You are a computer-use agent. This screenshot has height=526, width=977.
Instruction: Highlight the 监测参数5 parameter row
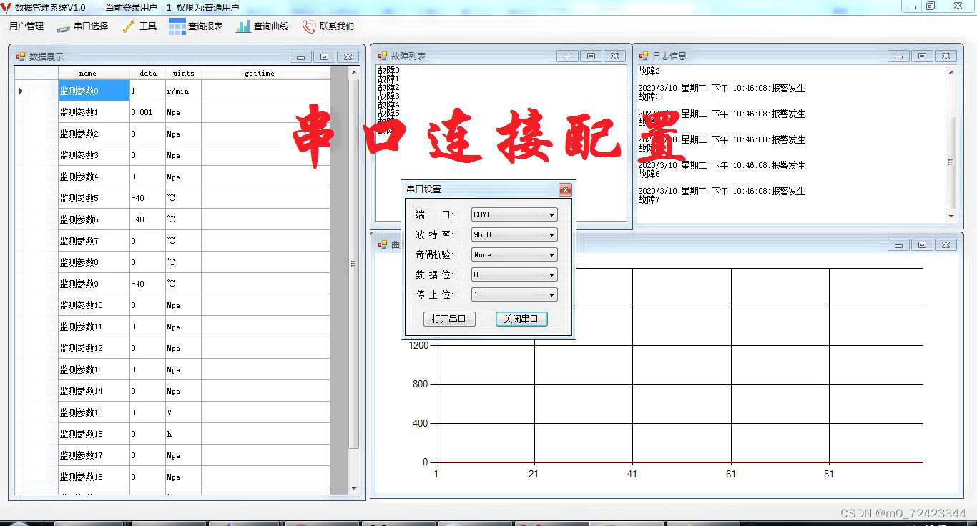pyautogui.click(x=79, y=198)
